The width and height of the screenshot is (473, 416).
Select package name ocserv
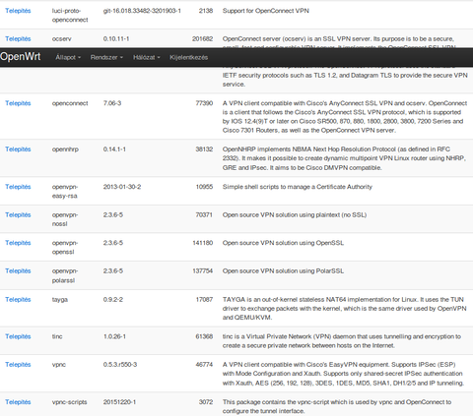point(62,39)
